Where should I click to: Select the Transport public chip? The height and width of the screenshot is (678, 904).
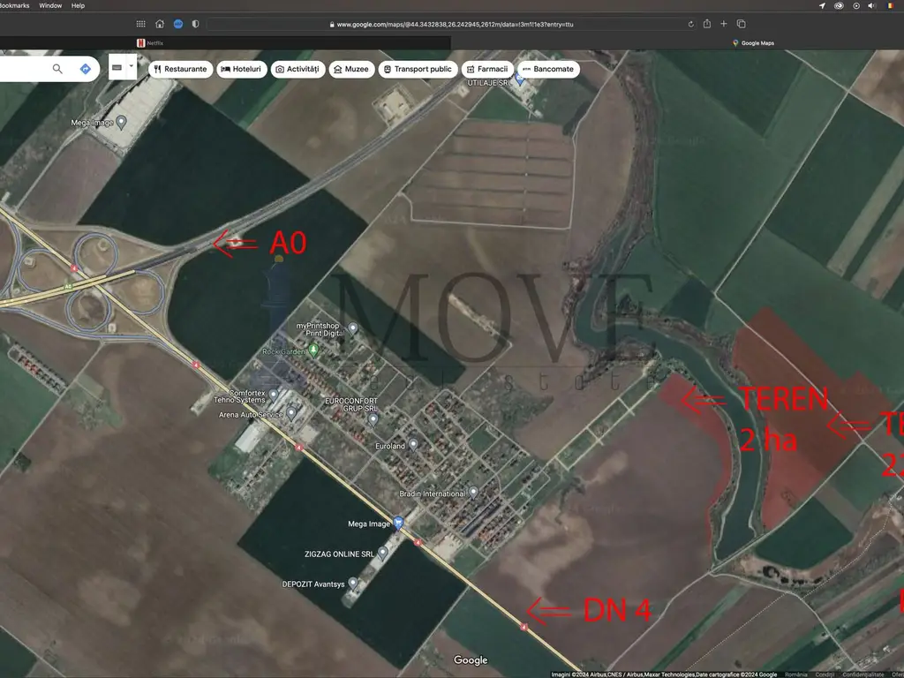tap(418, 69)
